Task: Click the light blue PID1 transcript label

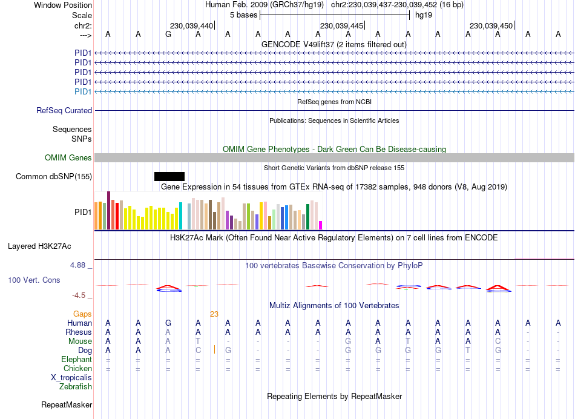Action: coord(83,91)
